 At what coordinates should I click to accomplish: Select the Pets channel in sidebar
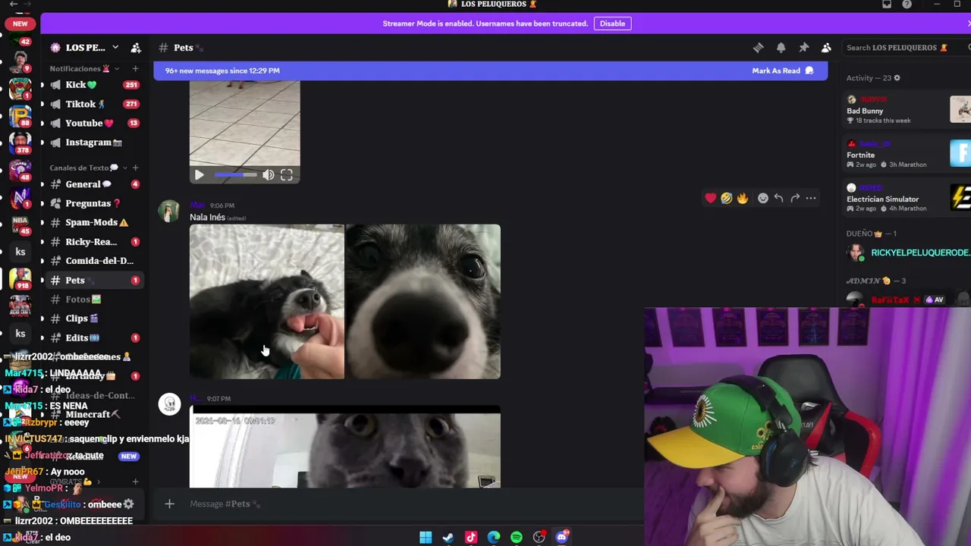93,281
